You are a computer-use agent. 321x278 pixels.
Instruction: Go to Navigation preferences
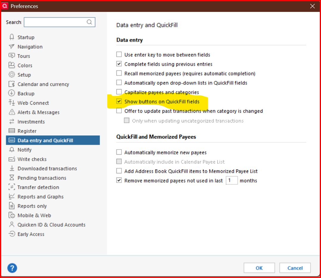click(30, 47)
